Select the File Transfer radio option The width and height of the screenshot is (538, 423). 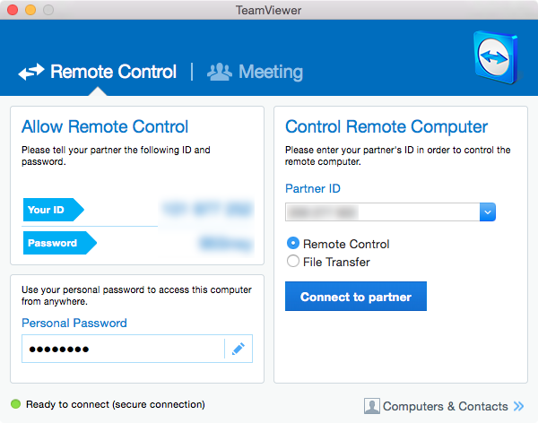coord(292,262)
